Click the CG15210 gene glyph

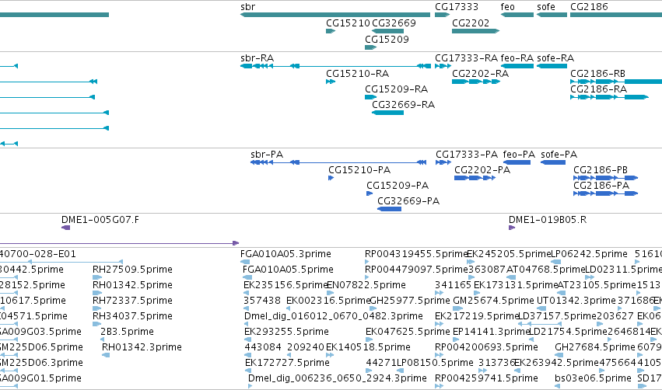[331, 31]
